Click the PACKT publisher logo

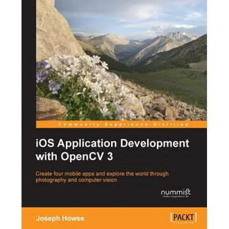tap(183, 218)
